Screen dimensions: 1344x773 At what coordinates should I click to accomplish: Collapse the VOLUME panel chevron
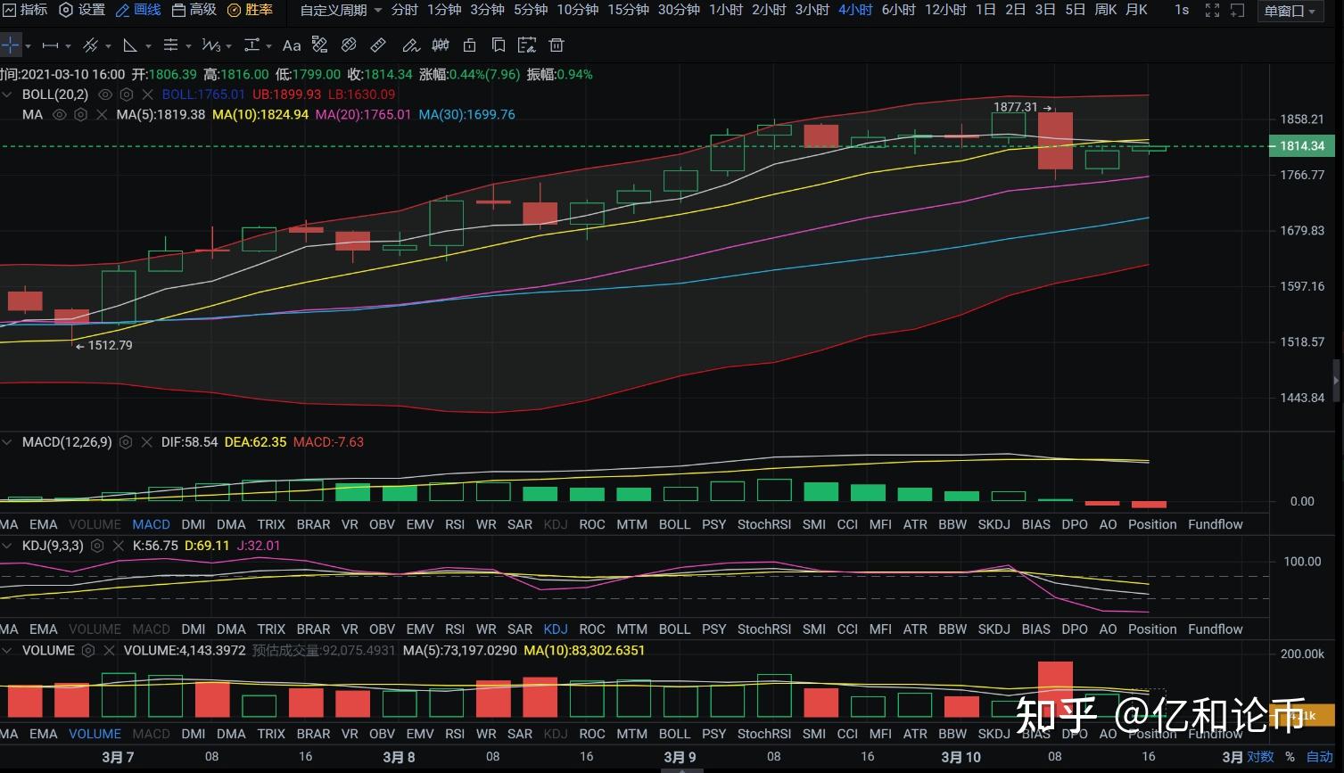(x=9, y=651)
